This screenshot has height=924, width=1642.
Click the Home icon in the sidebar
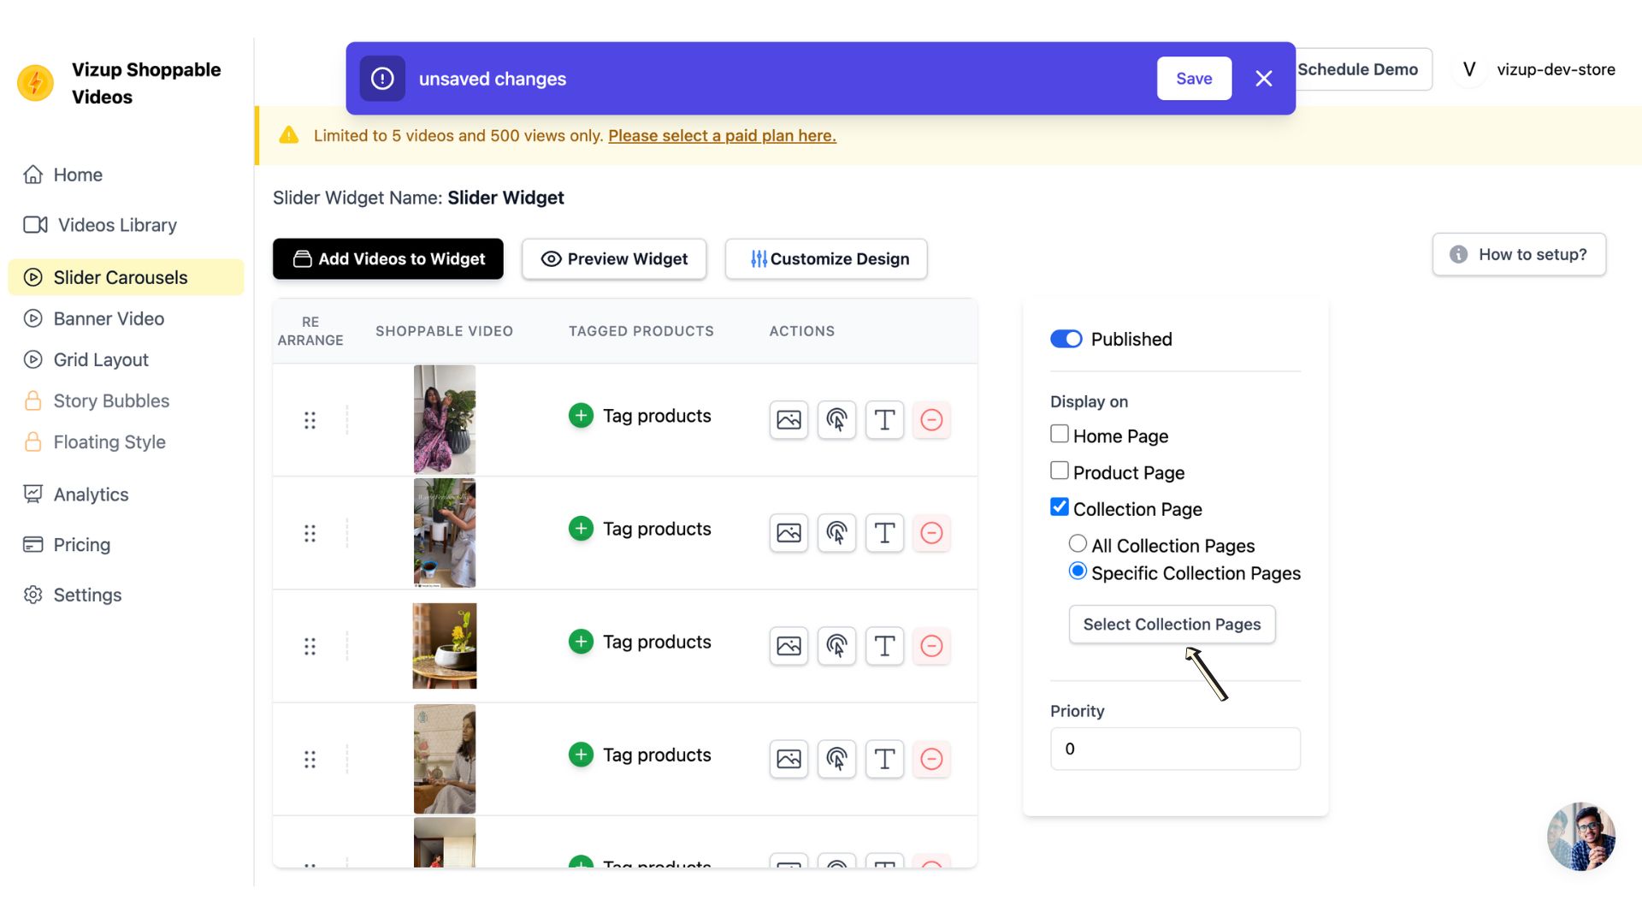pyautogui.click(x=33, y=175)
